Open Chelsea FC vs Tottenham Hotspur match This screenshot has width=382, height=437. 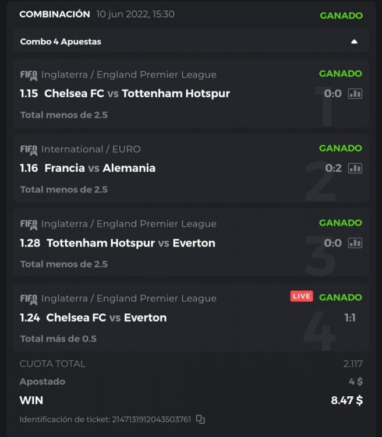coord(137,93)
